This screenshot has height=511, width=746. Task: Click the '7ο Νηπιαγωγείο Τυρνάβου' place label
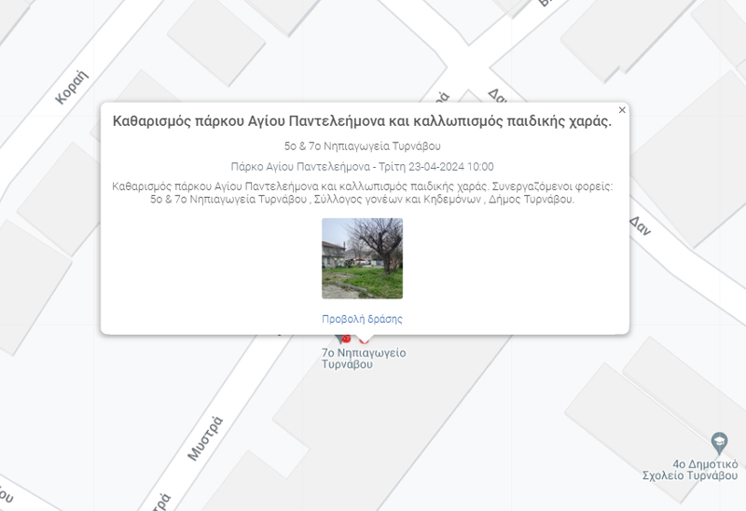tap(363, 359)
